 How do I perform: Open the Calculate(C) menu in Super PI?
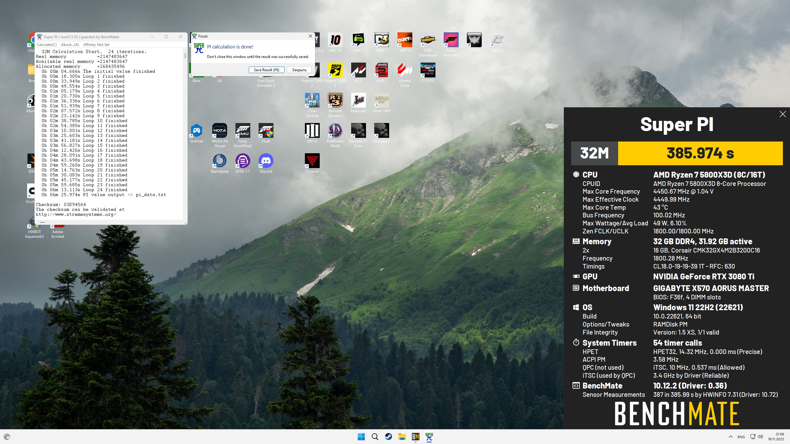point(47,45)
